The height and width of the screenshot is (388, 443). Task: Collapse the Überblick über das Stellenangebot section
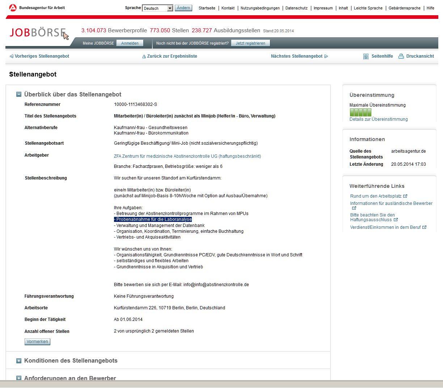(19, 95)
